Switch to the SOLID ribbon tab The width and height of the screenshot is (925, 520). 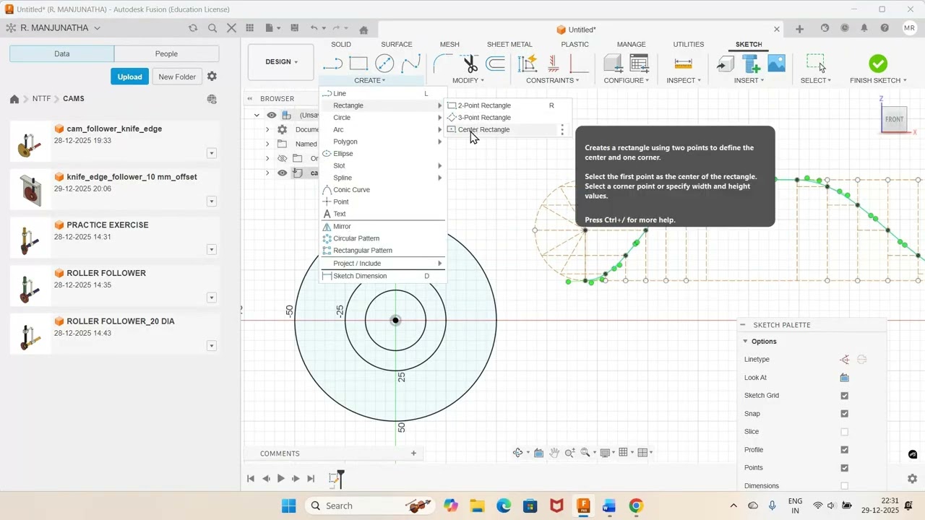tap(341, 44)
